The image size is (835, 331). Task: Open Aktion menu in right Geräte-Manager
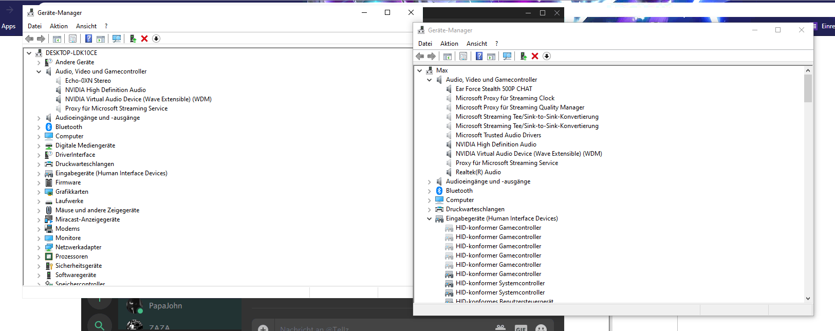(x=449, y=44)
